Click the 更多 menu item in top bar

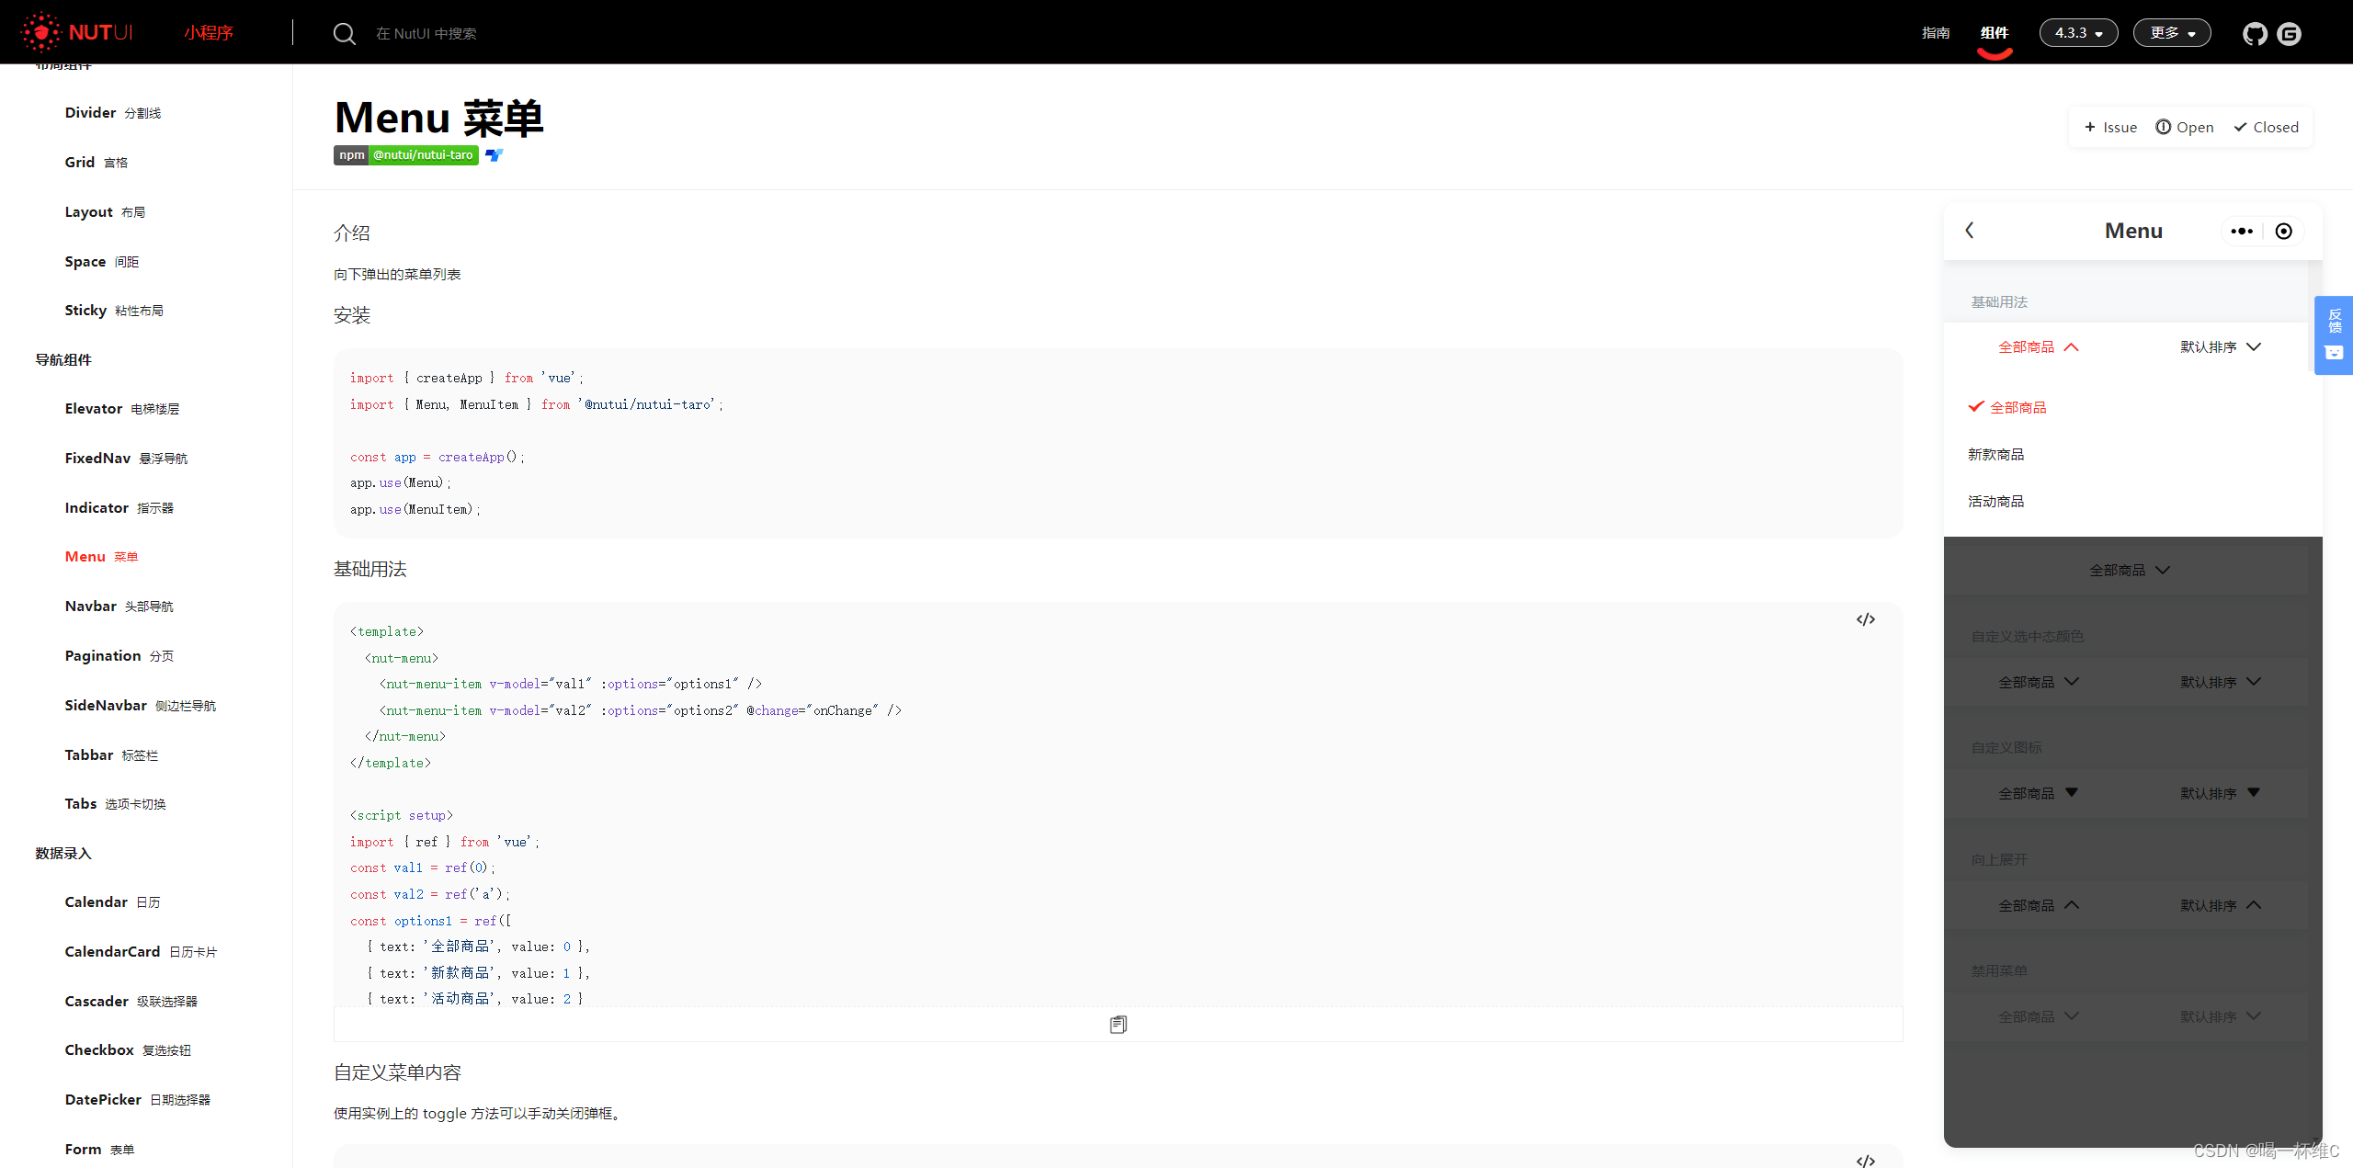coord(2173,33)
